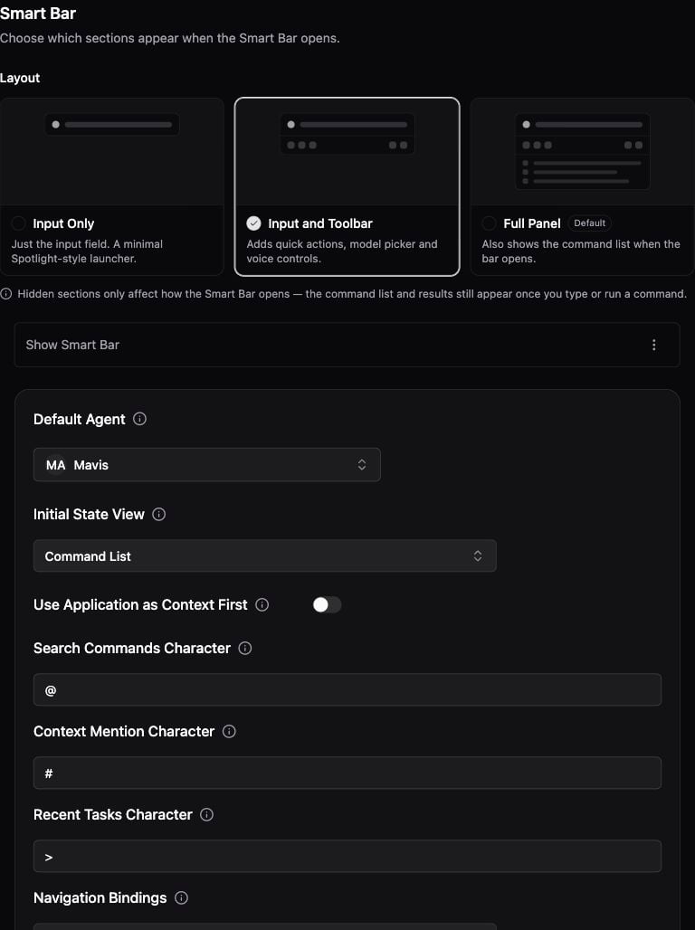Click the info icon beside Recent Tasks Character
The height and width of the screenshot is (930, 695).
(x=206, y=814)
